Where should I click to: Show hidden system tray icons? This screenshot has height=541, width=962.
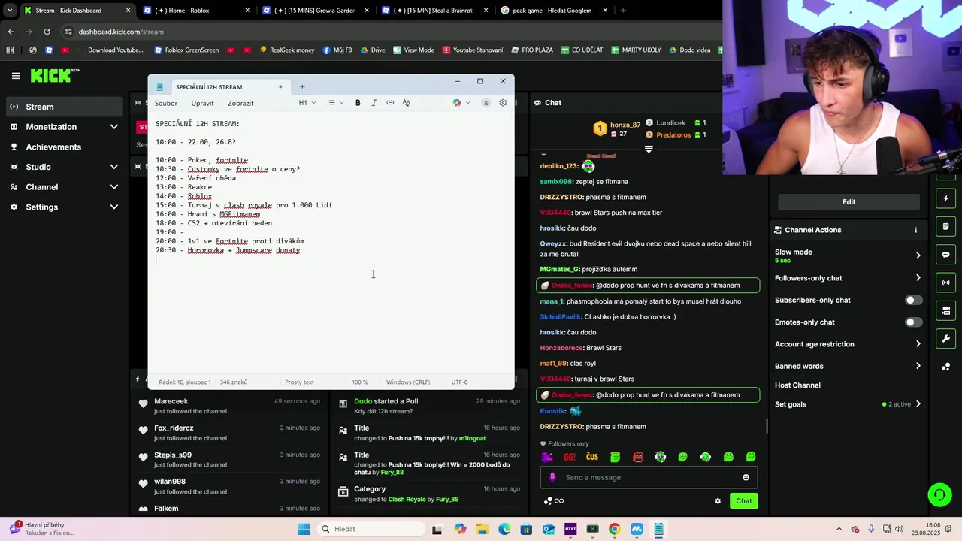click(x=839, y=529)
